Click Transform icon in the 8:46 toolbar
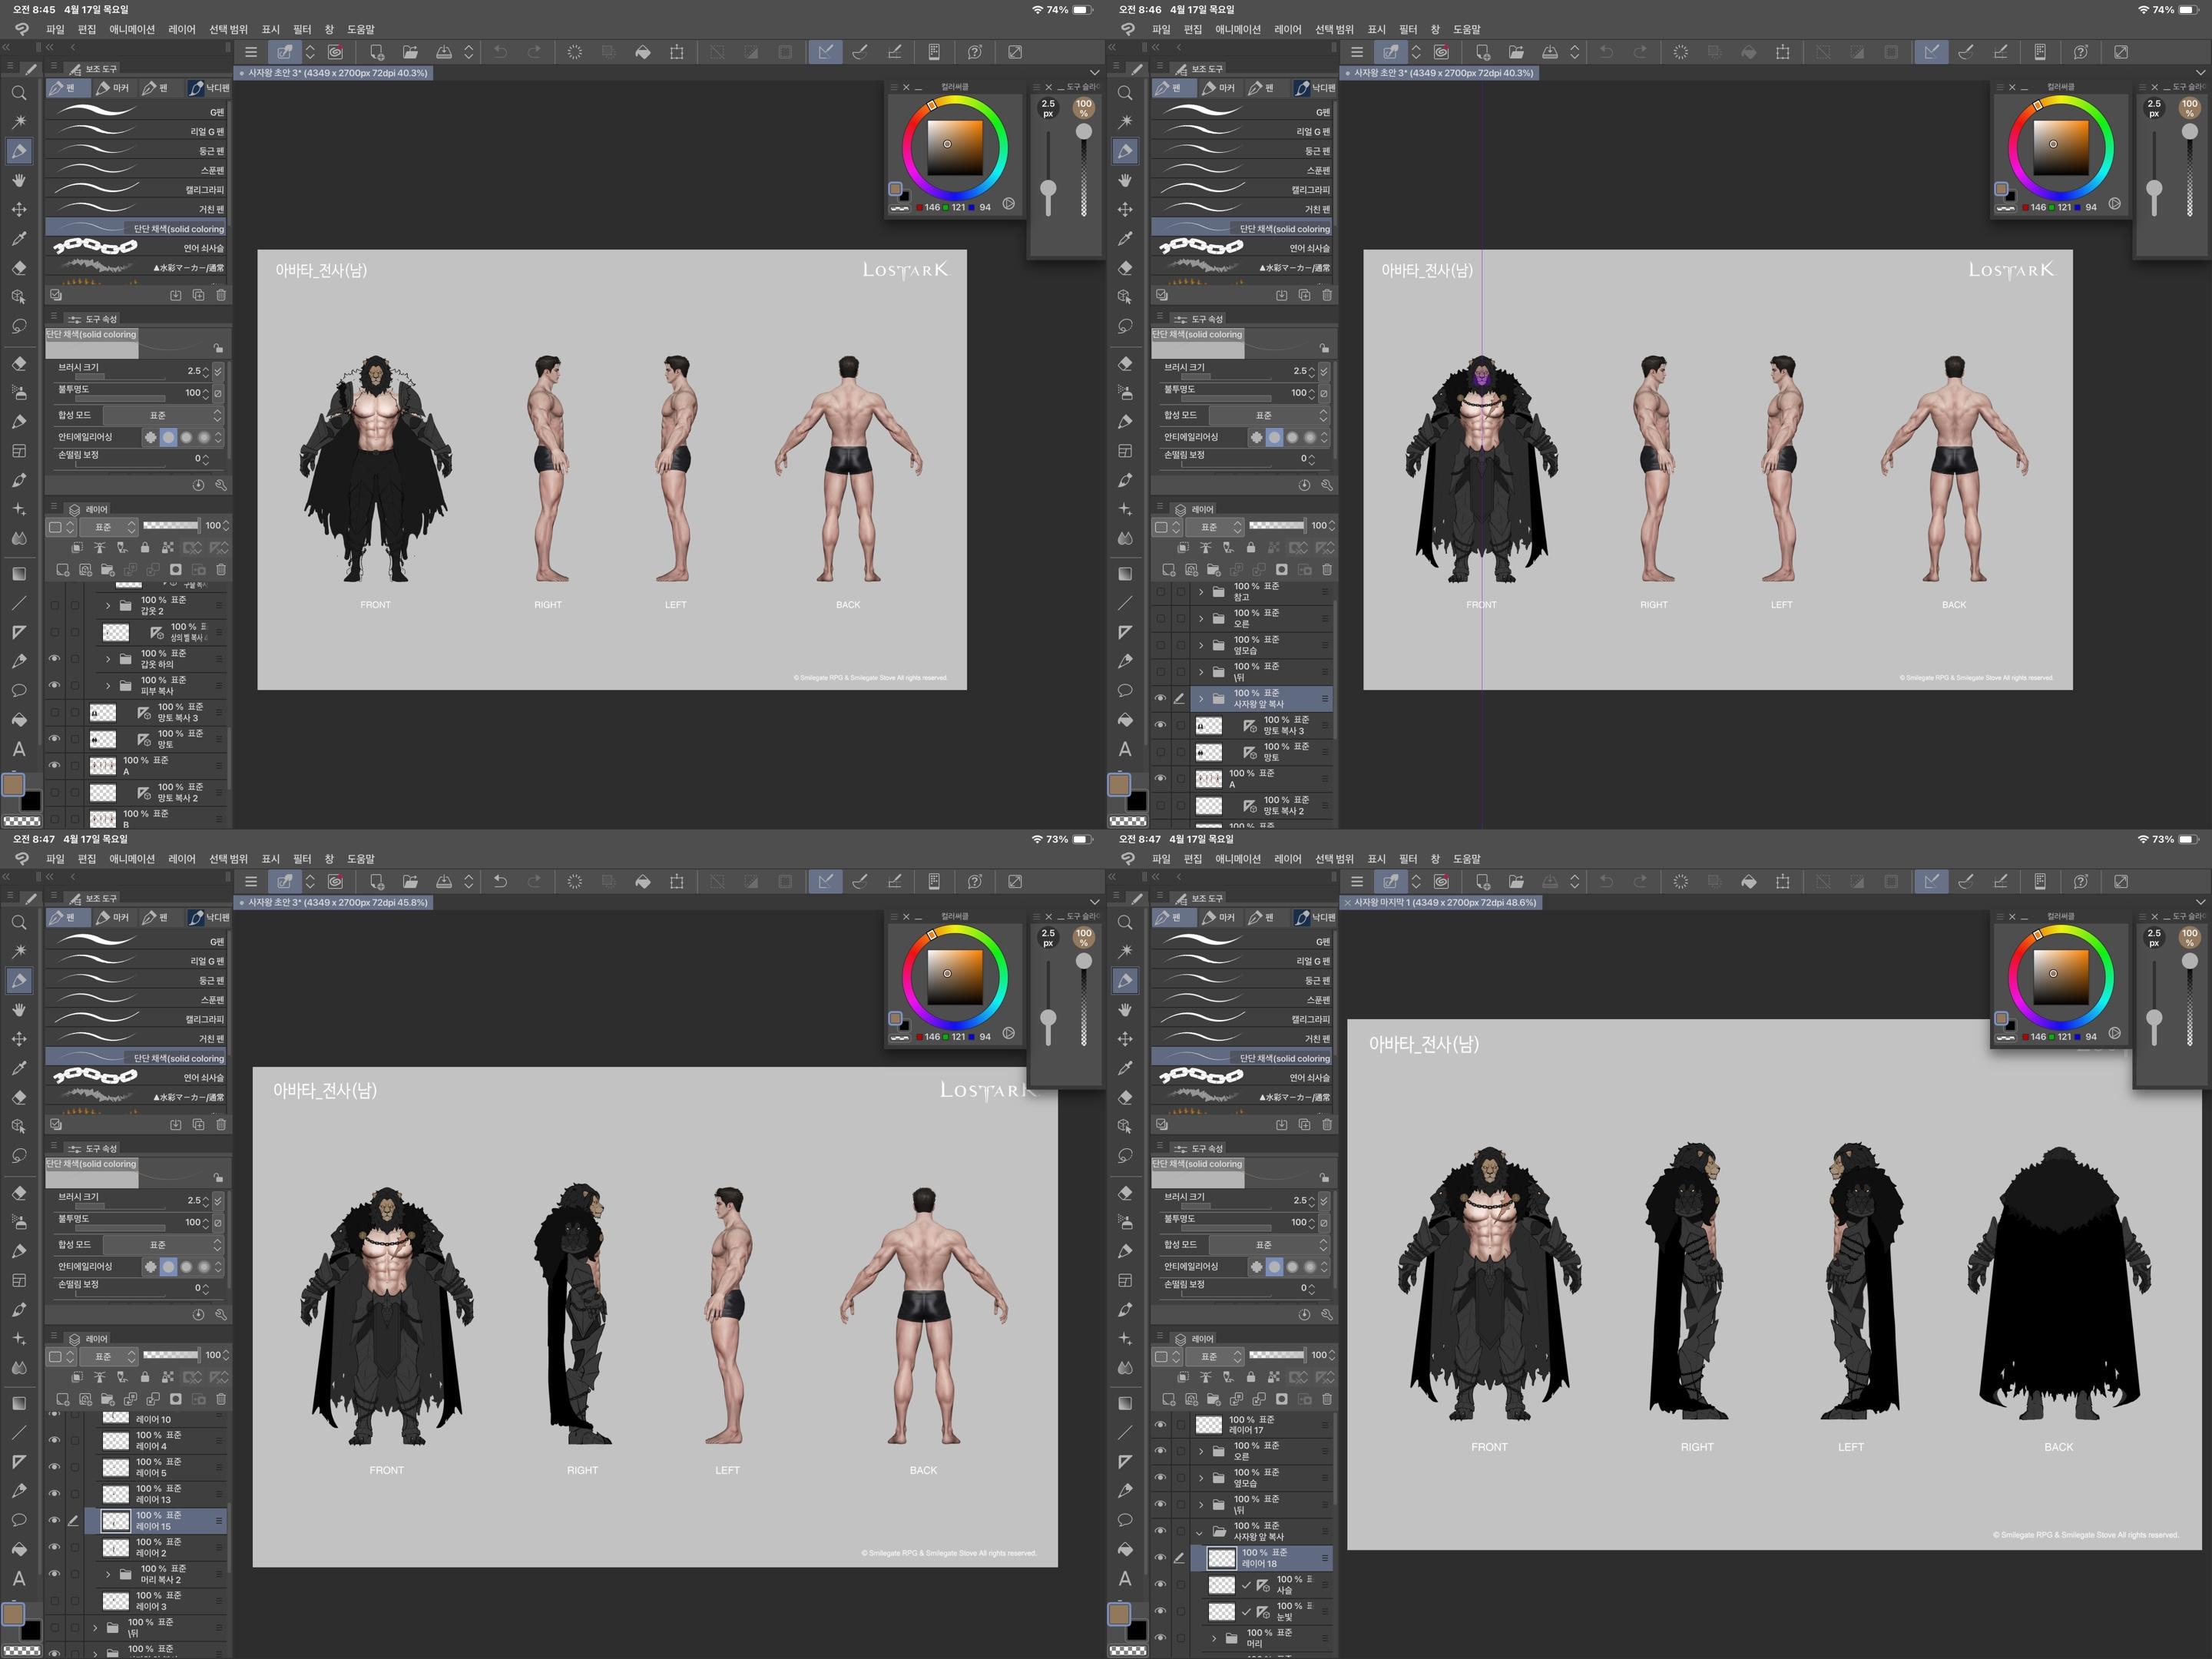The width and height of the screenshot is (2212, 1659). pyautogui.click(x=1783, y=52)
